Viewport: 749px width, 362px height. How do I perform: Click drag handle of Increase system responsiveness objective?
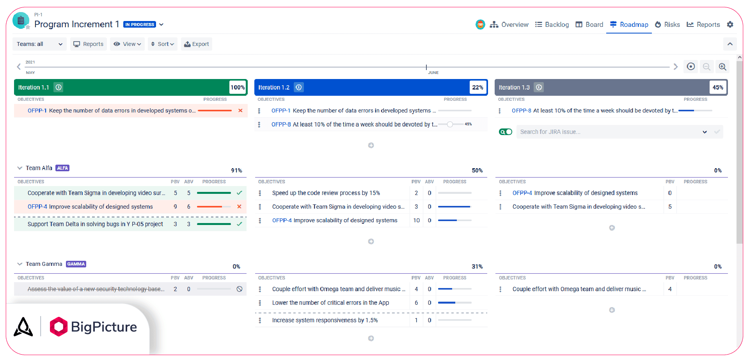[260, 320]
